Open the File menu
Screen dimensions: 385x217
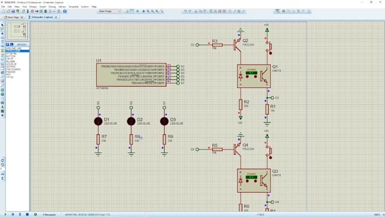tap(3, 7)
